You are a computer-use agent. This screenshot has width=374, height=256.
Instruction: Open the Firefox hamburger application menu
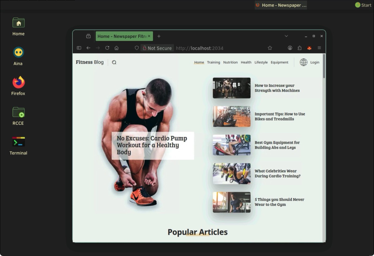(319, 48)
